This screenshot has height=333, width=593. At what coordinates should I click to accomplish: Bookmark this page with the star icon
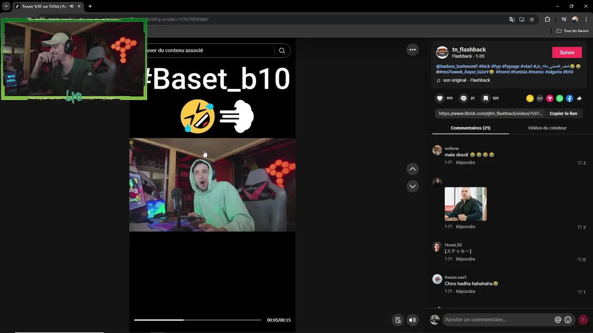click(532, 19)
